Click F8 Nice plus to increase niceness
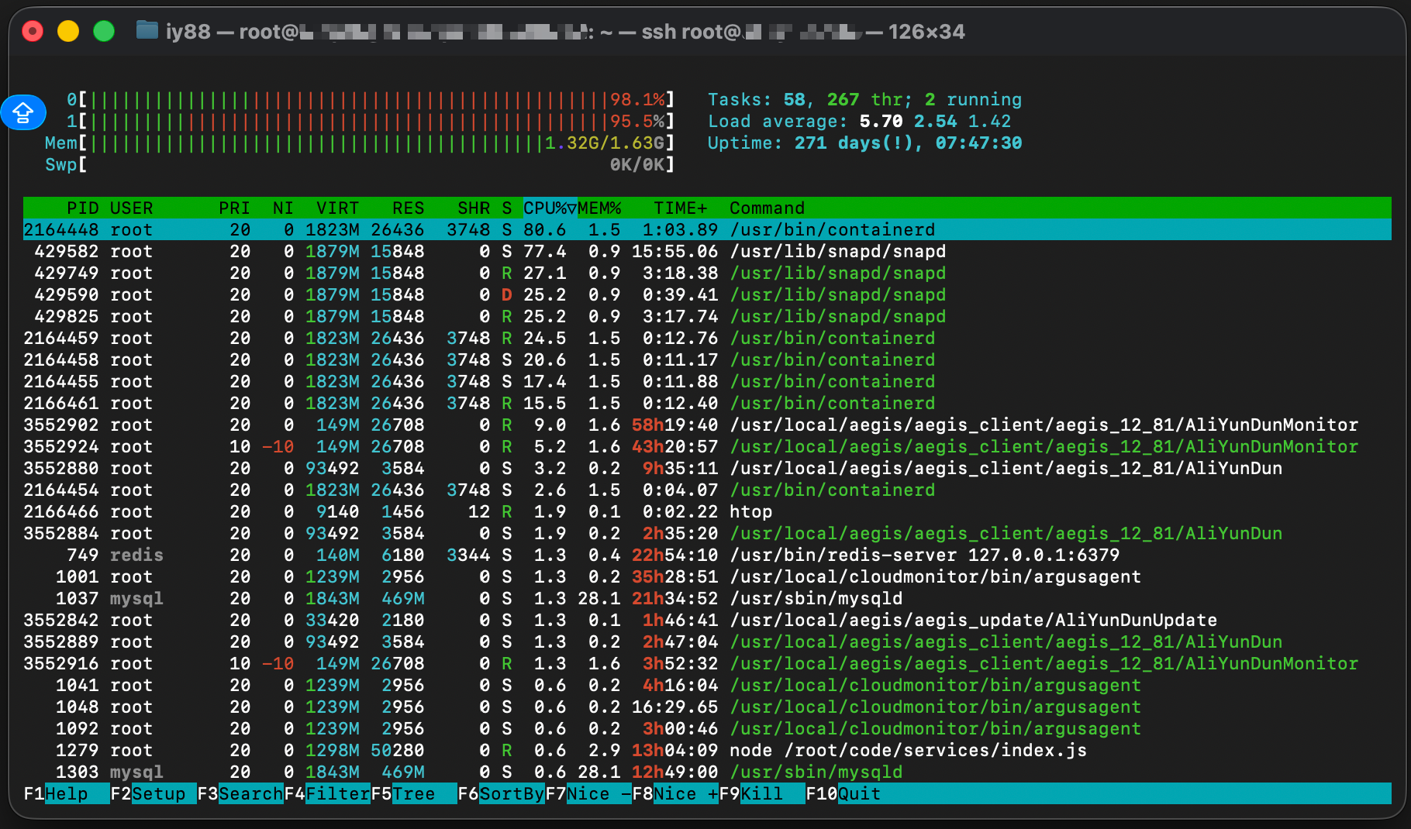The width and height of the screenshot is (1411, 829). (685, 793)
